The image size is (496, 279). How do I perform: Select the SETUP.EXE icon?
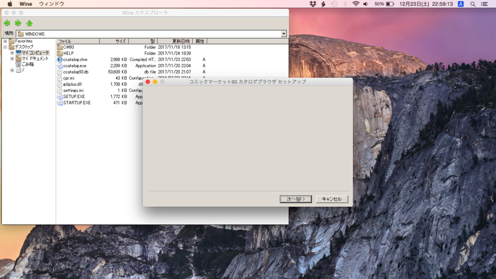pos(60,96)
